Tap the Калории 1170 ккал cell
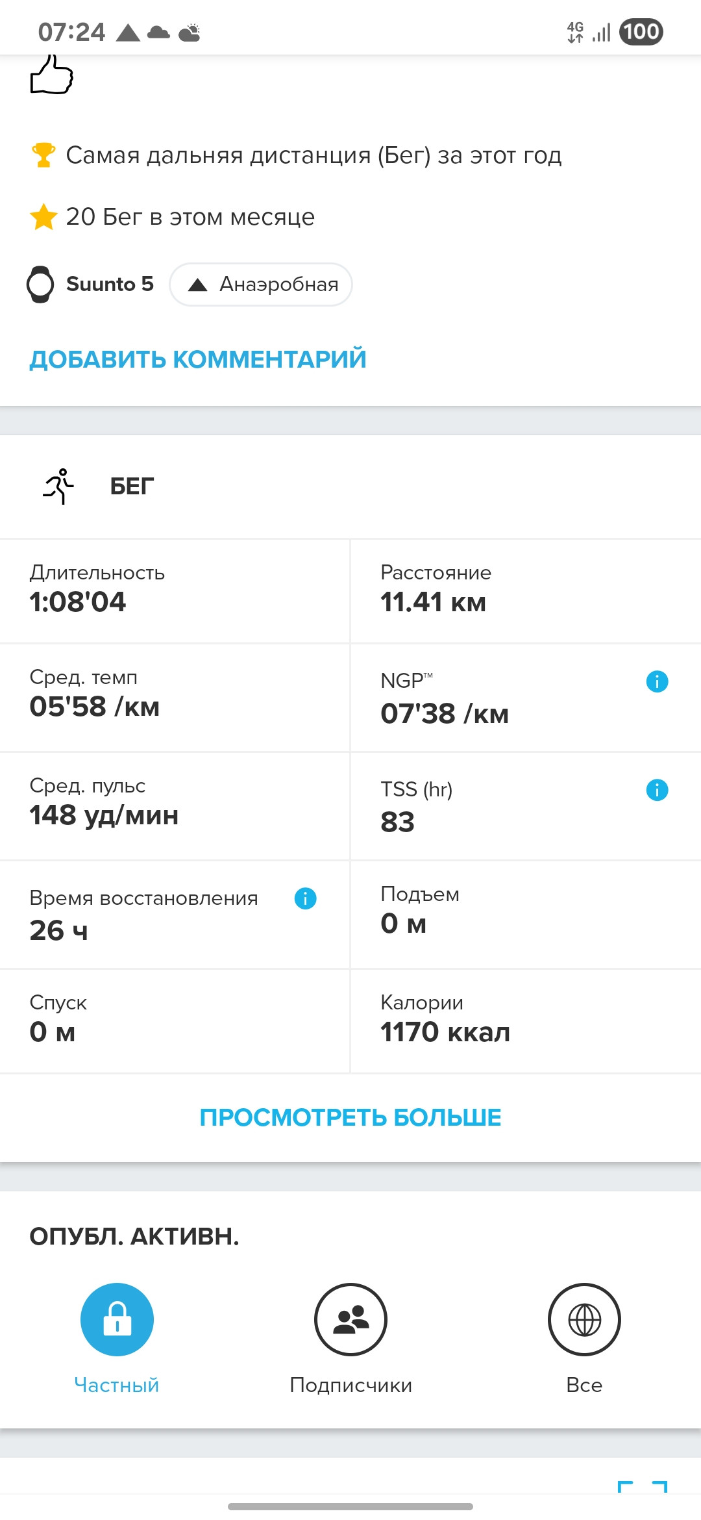Viewport: 701px width, 1520px height. [526, 1021]
